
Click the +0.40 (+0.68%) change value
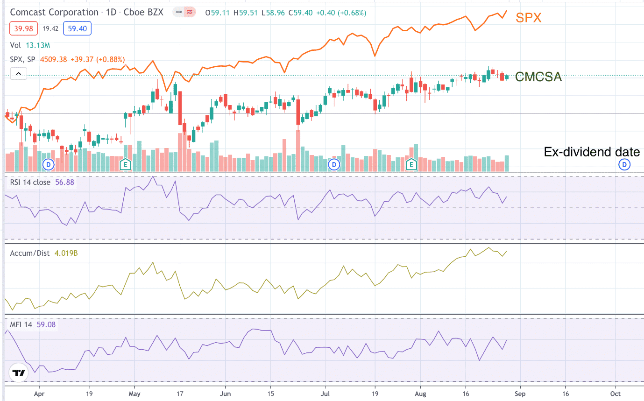point(342,13)
